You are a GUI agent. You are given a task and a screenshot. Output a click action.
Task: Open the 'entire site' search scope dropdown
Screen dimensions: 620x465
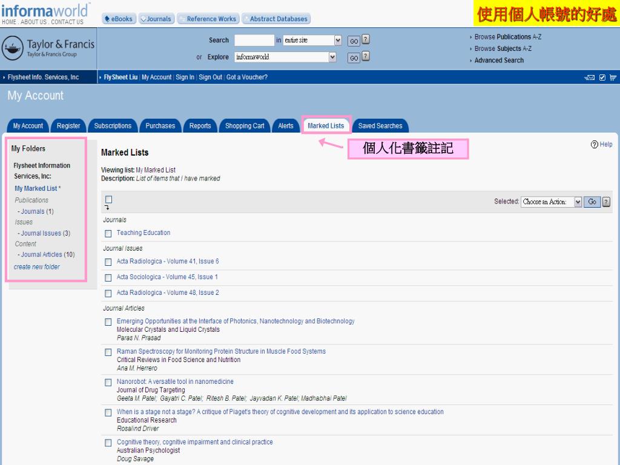point(312,41)
